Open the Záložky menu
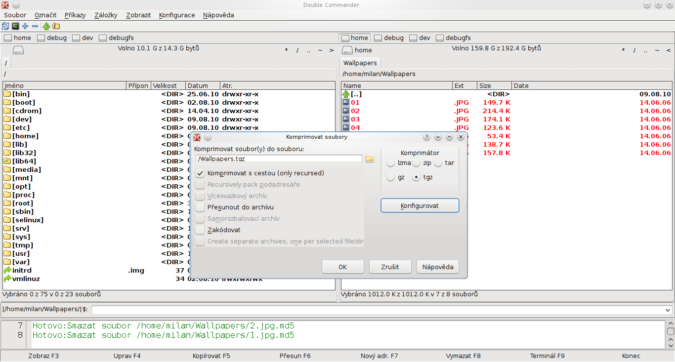Screen dimensions: 675x362 point(106,15)
